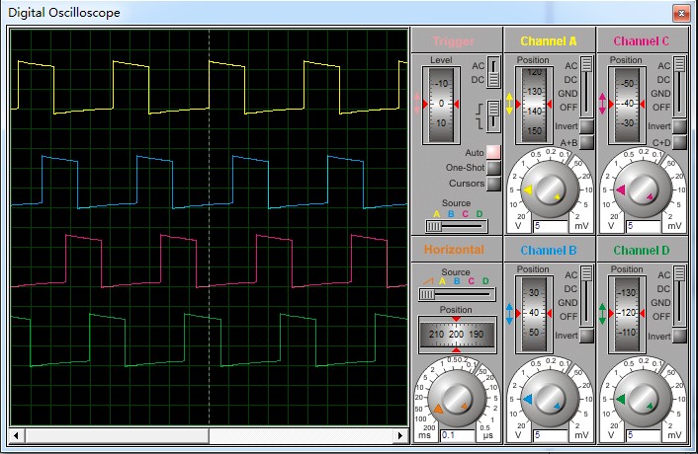Click the Horizontal position dial
This screenshot has height=454, width=698.
click(x=455, y=335)
